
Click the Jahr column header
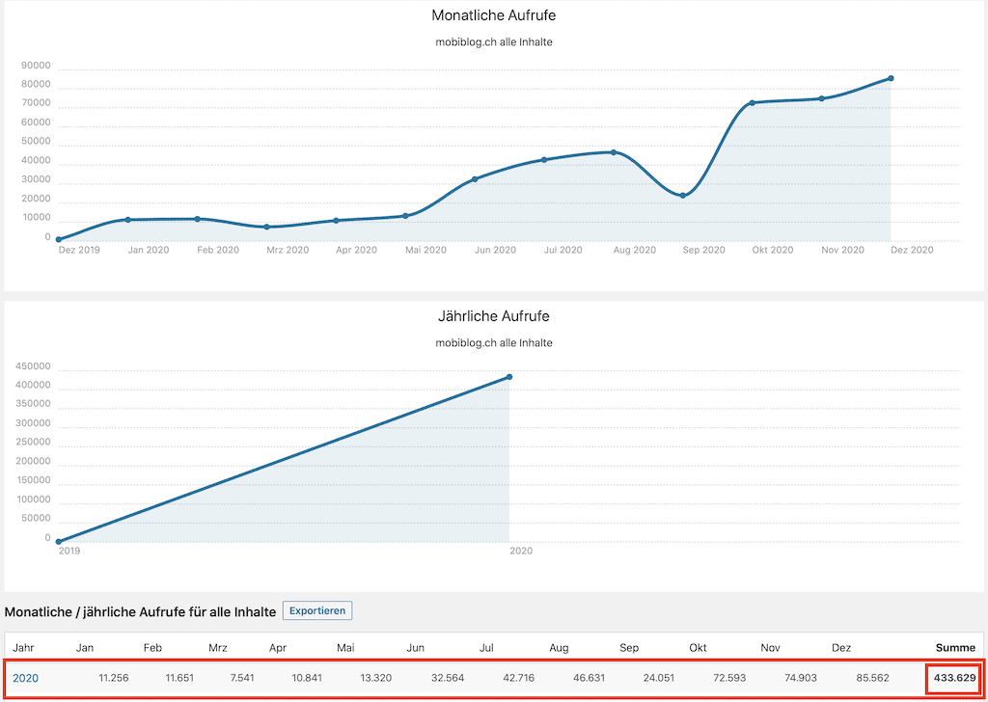coord(23,647)
